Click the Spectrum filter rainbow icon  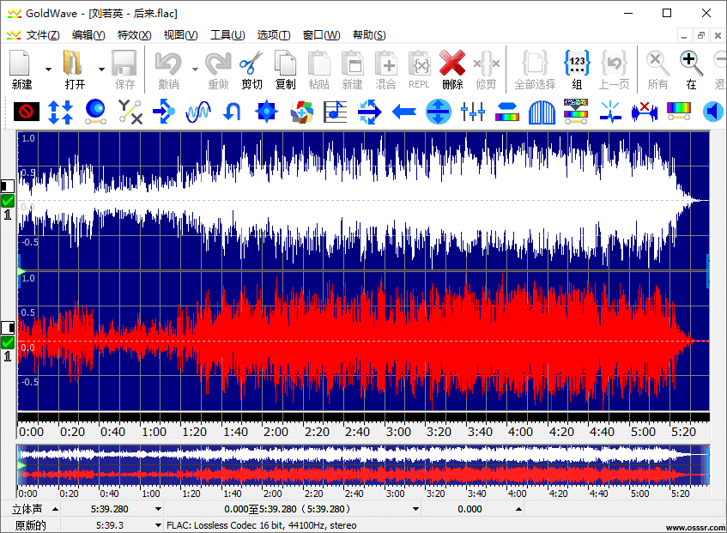[x=679, y=112]
